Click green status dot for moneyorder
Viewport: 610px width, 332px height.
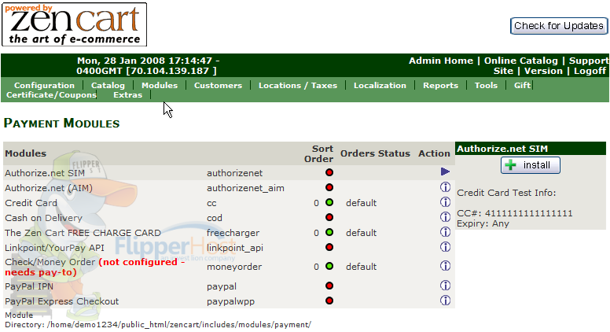tap(329, 266)
